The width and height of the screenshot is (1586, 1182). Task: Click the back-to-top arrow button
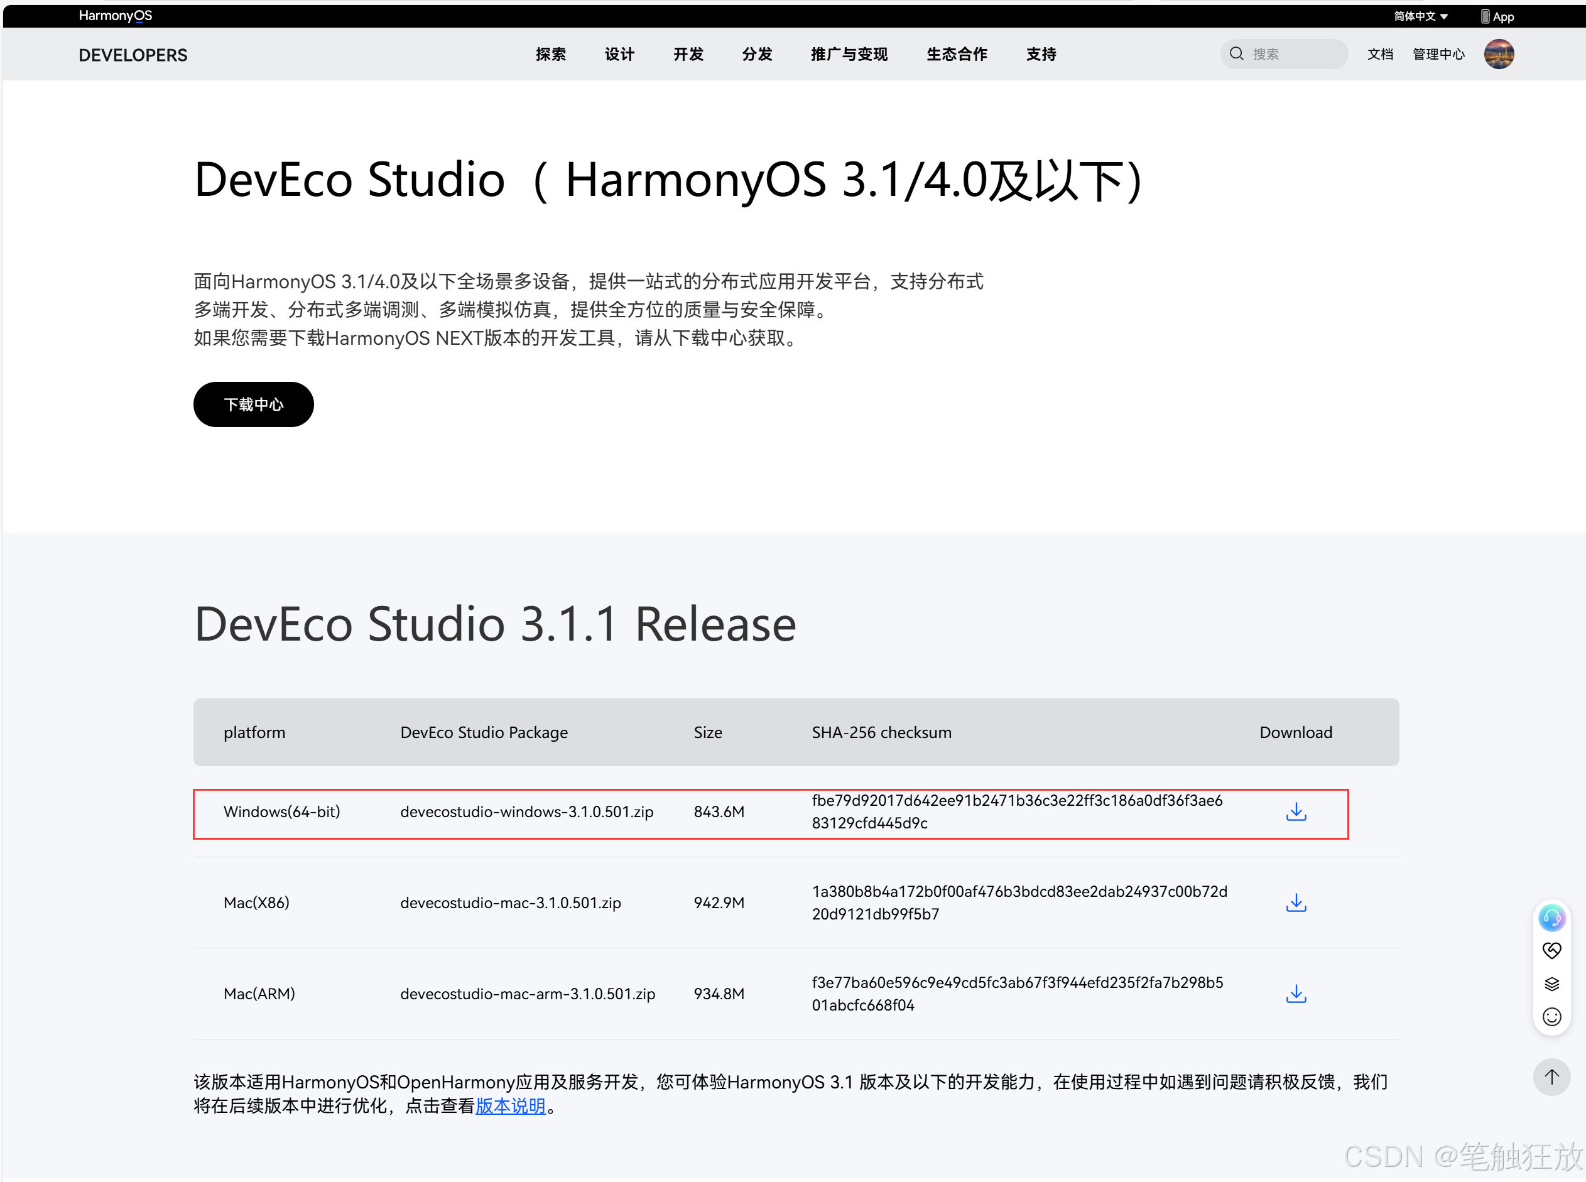(x=1551, y=1078)
